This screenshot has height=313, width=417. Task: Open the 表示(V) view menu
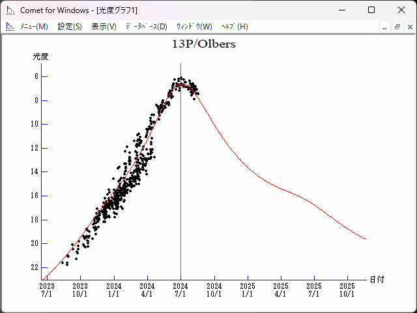click(x=104, y=27)
